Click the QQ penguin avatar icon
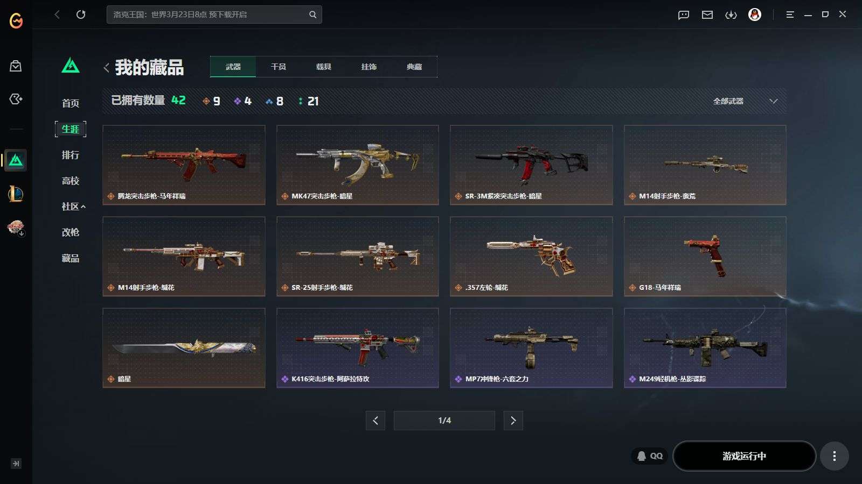 point(755,15)
